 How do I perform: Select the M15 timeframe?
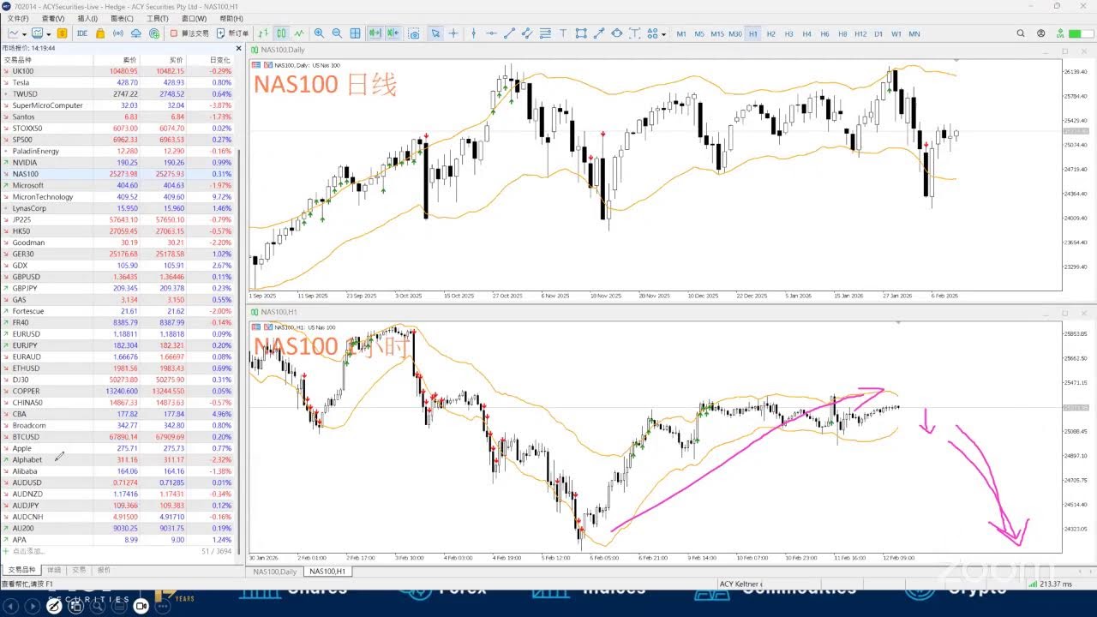pyautogui.click(x=717, y=33)
